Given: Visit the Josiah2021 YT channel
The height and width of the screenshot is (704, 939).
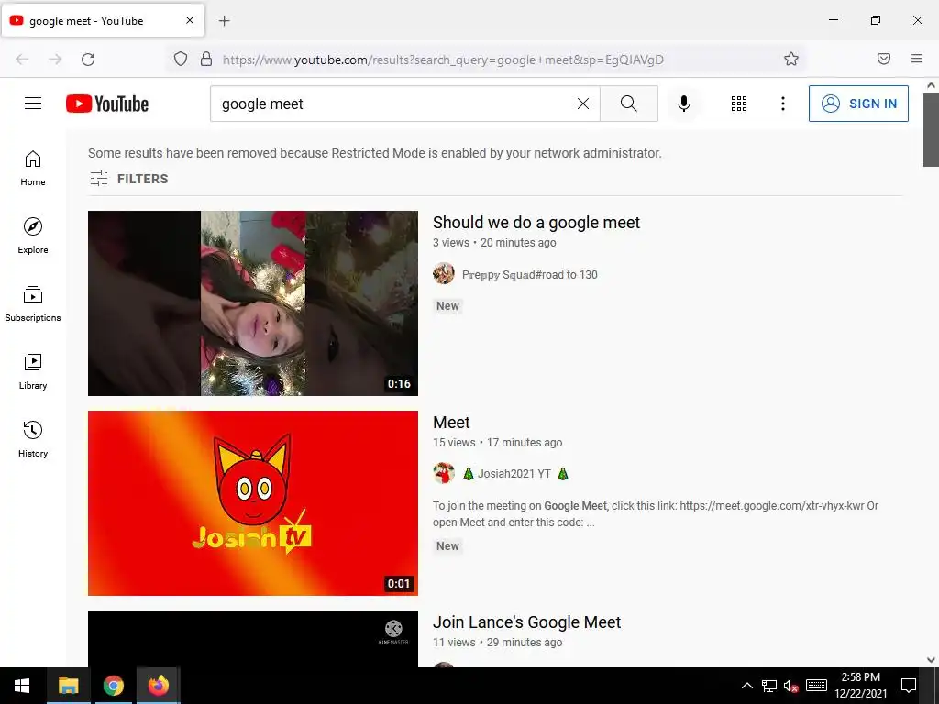Looking at the screenshot, I should pos(514,474).
